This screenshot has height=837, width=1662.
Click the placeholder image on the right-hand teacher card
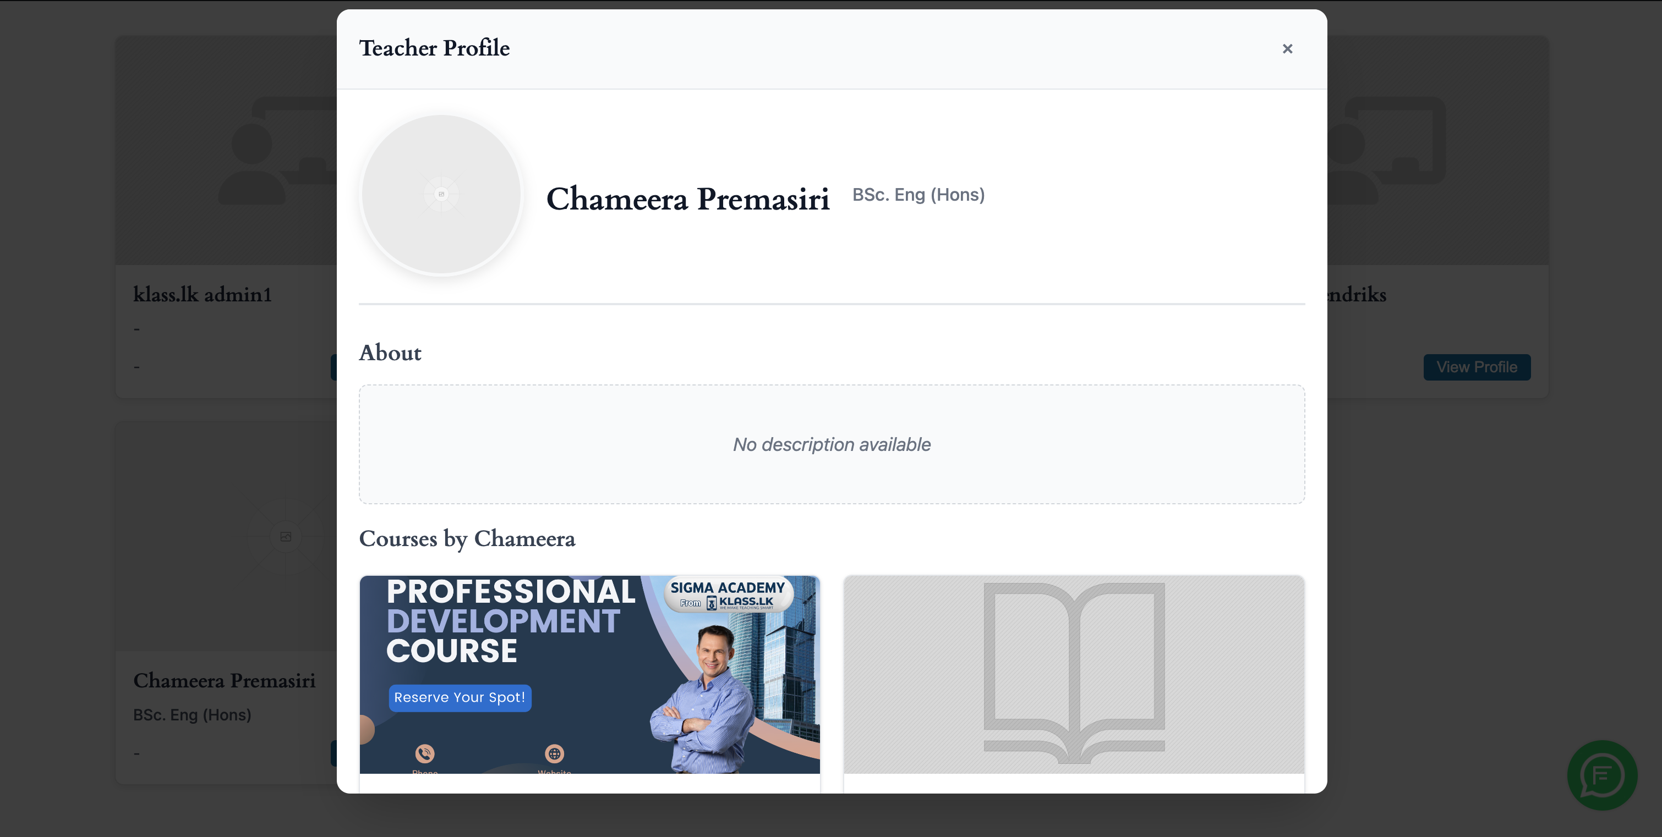pos(1437,150)
